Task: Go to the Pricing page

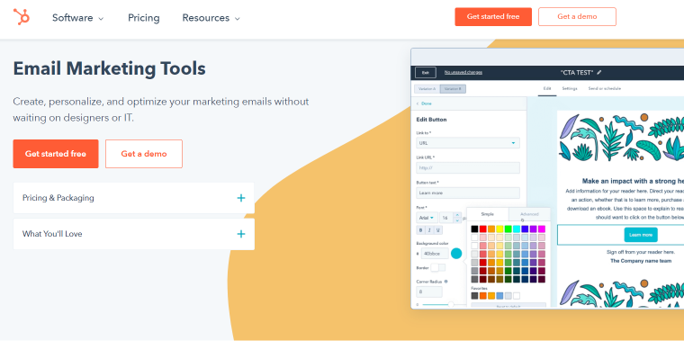Action: [143, 18]
